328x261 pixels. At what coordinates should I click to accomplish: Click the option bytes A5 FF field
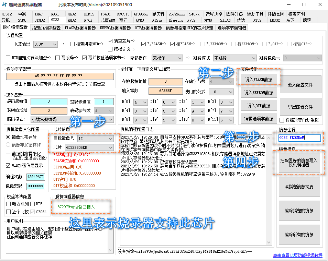click(60, 76)
